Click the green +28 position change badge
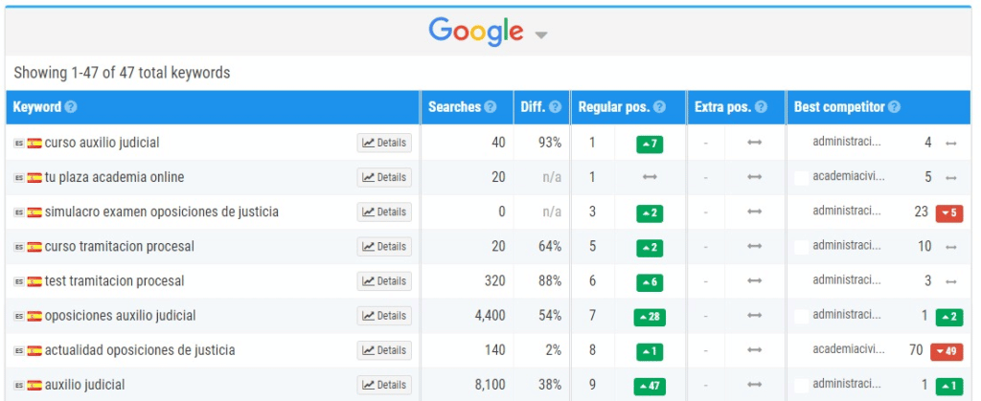981x401 pixels. pos(650,317)
